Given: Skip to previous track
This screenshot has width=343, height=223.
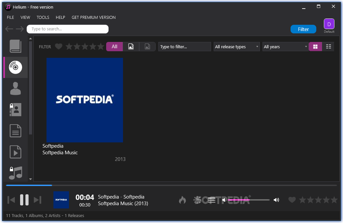Looking at the screenshot, I should coord(11,200).
